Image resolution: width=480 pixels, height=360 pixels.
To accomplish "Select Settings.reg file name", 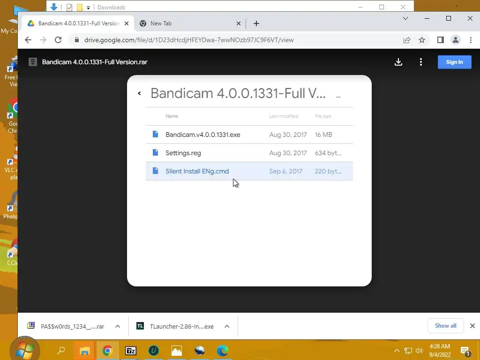I will click(183, 153).
